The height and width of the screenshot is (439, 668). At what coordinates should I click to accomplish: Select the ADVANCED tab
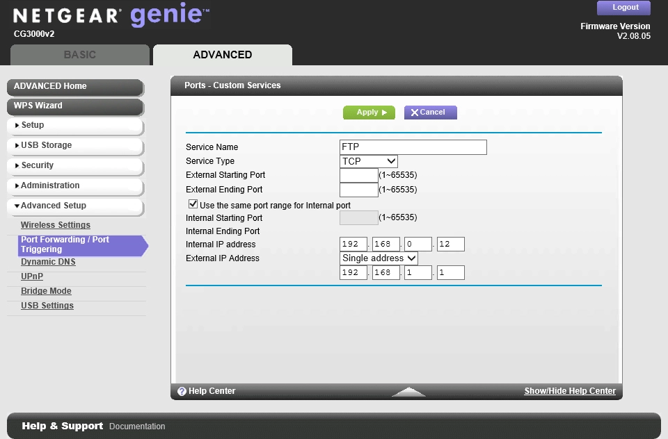click(x=223, y=55)
